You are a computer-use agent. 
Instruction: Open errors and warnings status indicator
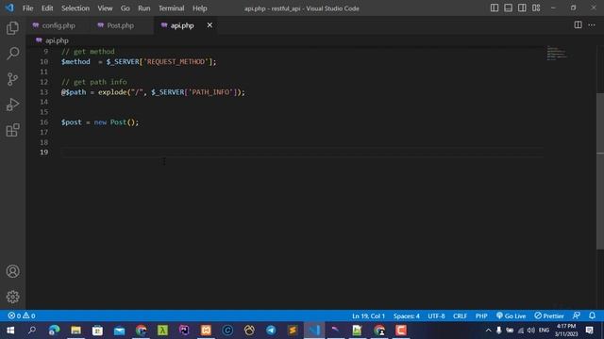click(x=22, y=315)
